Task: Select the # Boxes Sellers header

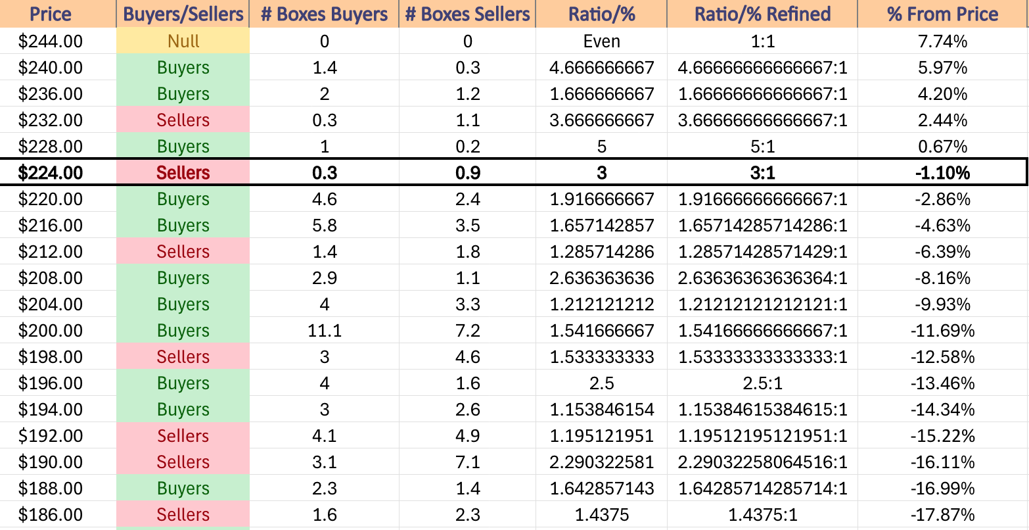Action: tap(467, 14)
